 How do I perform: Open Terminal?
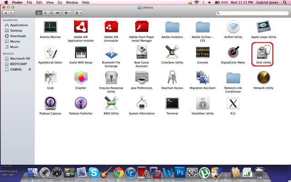172,103
